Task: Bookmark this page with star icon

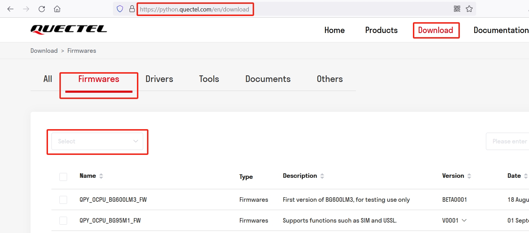Action: click(469, 9)
